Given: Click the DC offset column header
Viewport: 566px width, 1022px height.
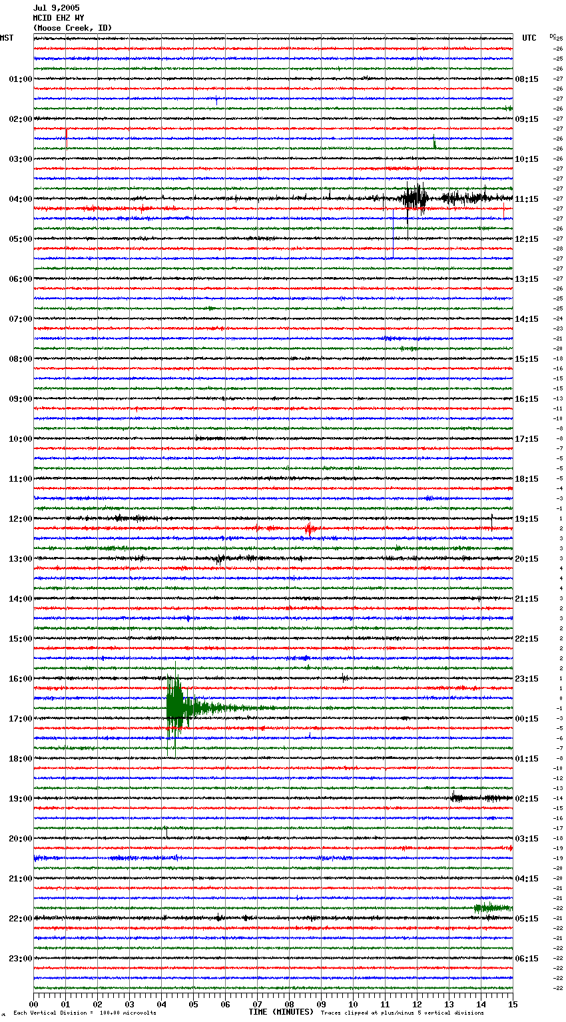Looking at the screenshot, I should click(553, 37).
